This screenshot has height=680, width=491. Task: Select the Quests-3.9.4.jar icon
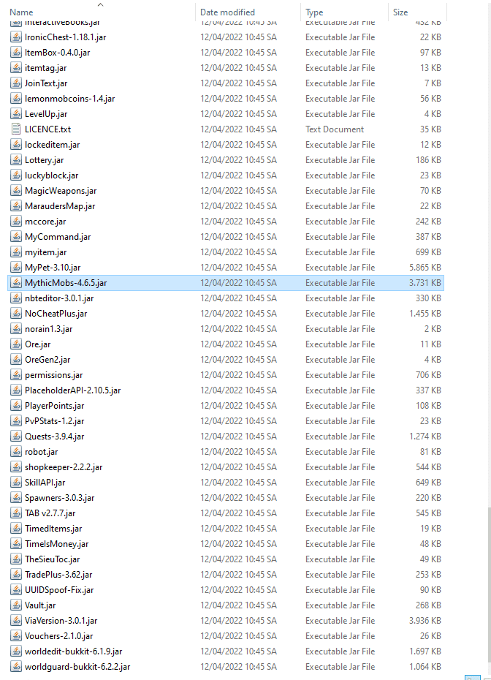(x=16, y=437)
